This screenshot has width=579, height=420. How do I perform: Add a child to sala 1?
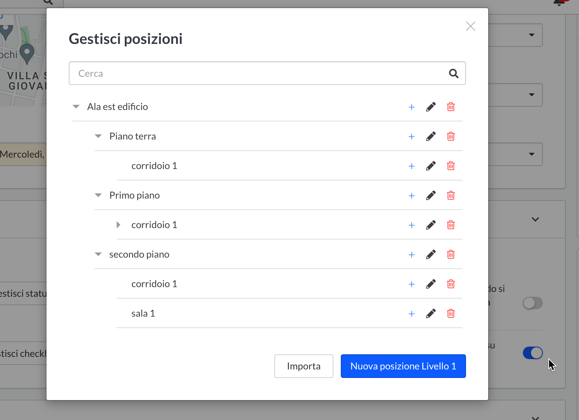coord(411,314)
